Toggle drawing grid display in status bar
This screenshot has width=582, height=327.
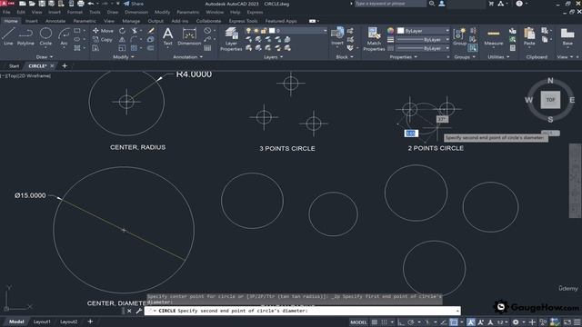375,322
